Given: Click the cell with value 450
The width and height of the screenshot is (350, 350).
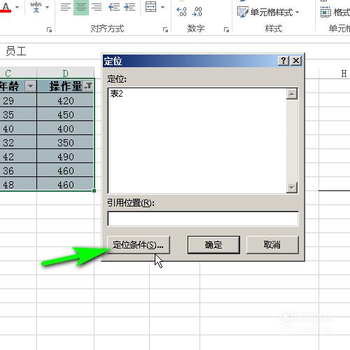Looking at the screenshot, I should click(65, 115).
